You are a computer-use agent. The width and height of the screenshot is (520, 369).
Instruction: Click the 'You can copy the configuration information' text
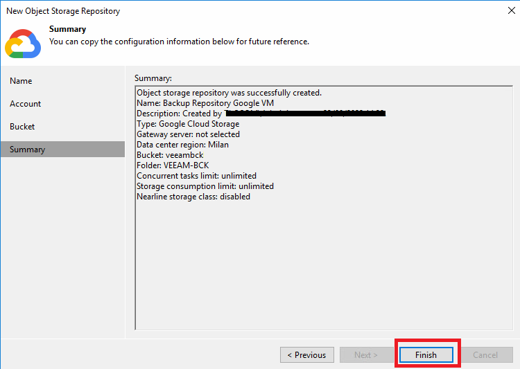pos(179,42)
